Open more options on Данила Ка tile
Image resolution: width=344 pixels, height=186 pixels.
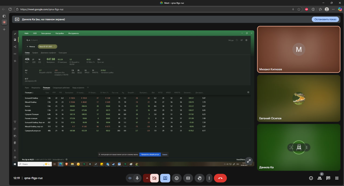click(x=306, y=147)
